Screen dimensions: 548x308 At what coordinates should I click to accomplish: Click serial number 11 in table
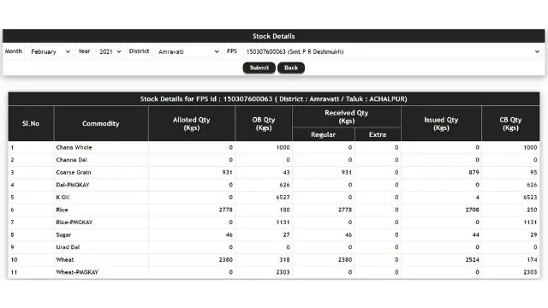14,272
